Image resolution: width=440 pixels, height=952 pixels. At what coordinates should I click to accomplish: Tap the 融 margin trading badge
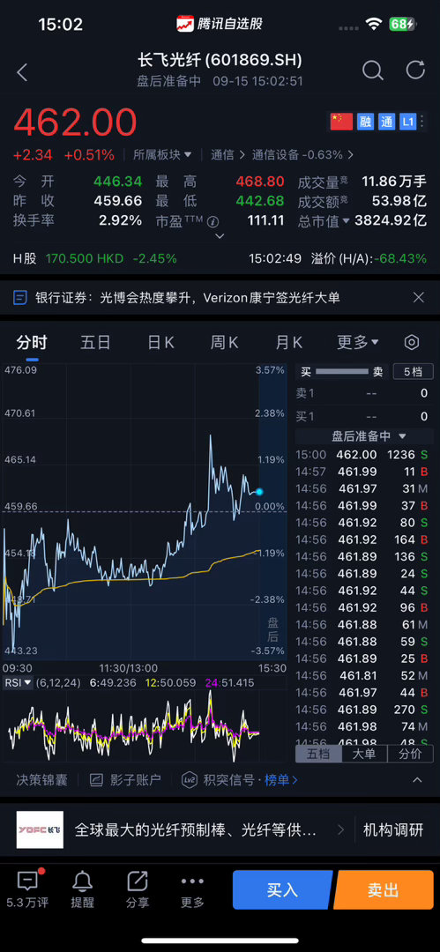(x=365, y=122)
